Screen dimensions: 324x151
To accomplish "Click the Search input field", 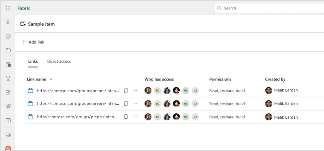I will (269, 8).
